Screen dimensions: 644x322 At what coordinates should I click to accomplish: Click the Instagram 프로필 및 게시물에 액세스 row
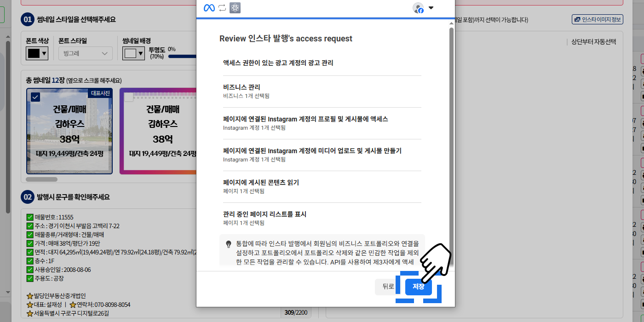[322, 123]
